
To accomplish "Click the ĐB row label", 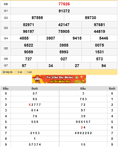I will tap(6, 4).
